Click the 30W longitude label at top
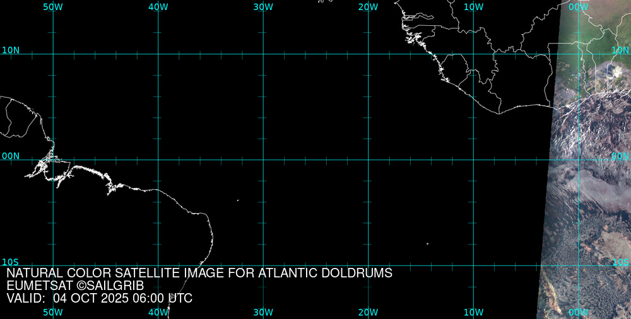Image resolution: width=631 pixels, height=319 pixels. (262, 7)
